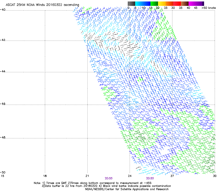Select the green 15-20 knots legend segment
The image size is (217, 191).
point(154,4)
